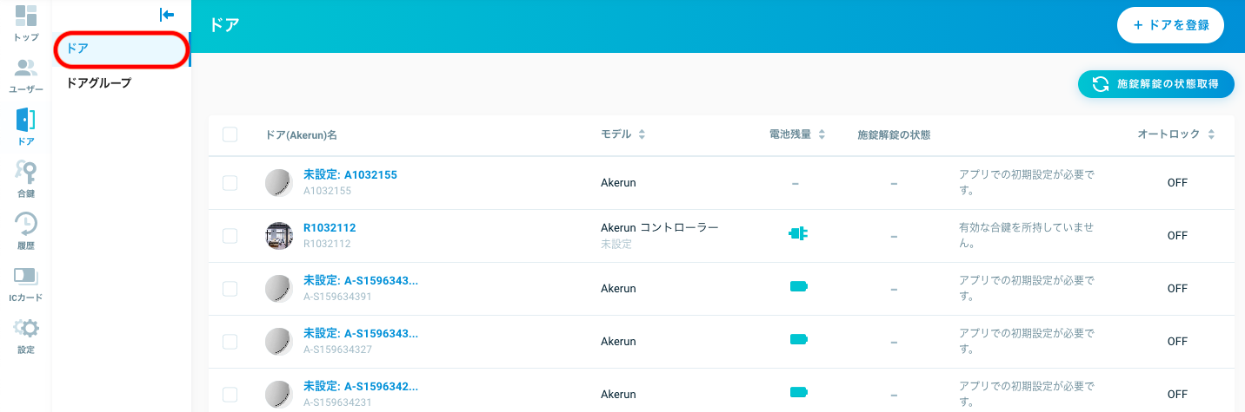This screenshot has height=412, width=1245.
Task: Click OFF autolock value for A-S159634231
Action: (1177, 395)
